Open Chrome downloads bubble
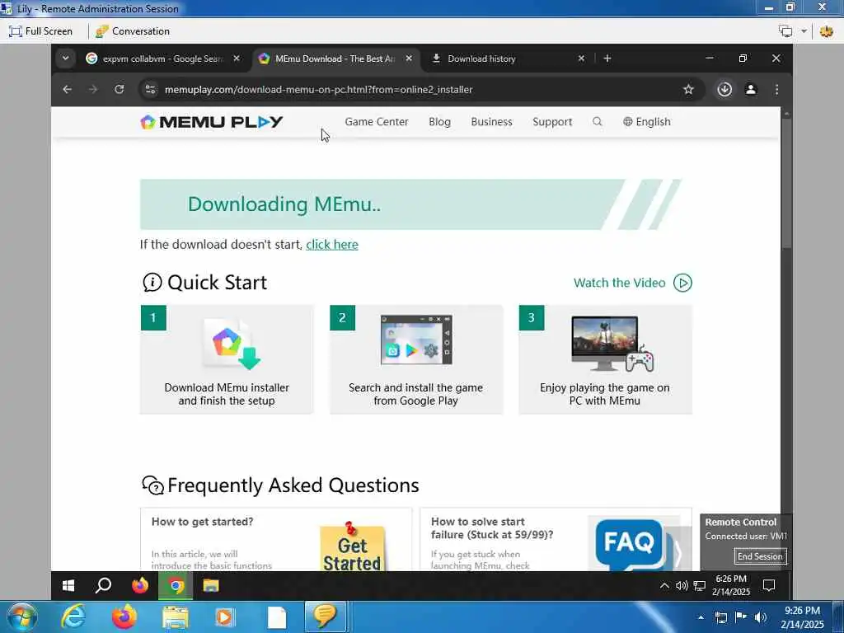 point(724,89)
